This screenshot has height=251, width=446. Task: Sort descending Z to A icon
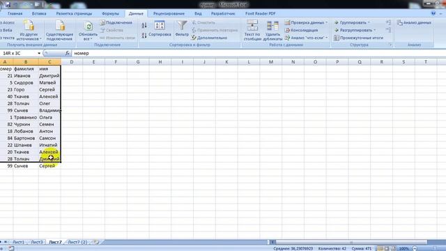click(144, 36)
